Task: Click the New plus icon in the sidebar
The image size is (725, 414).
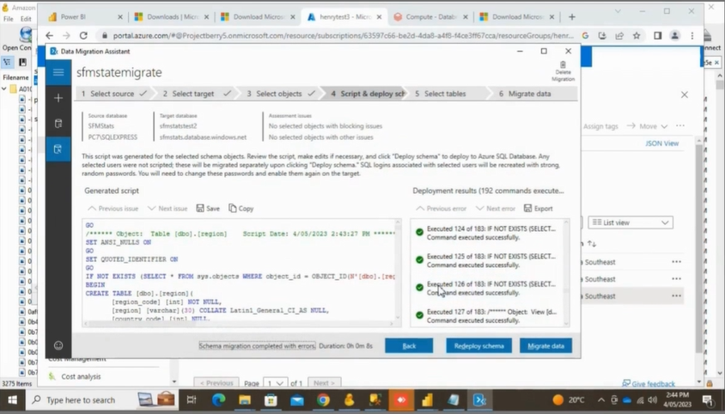Action: [58, 98]
